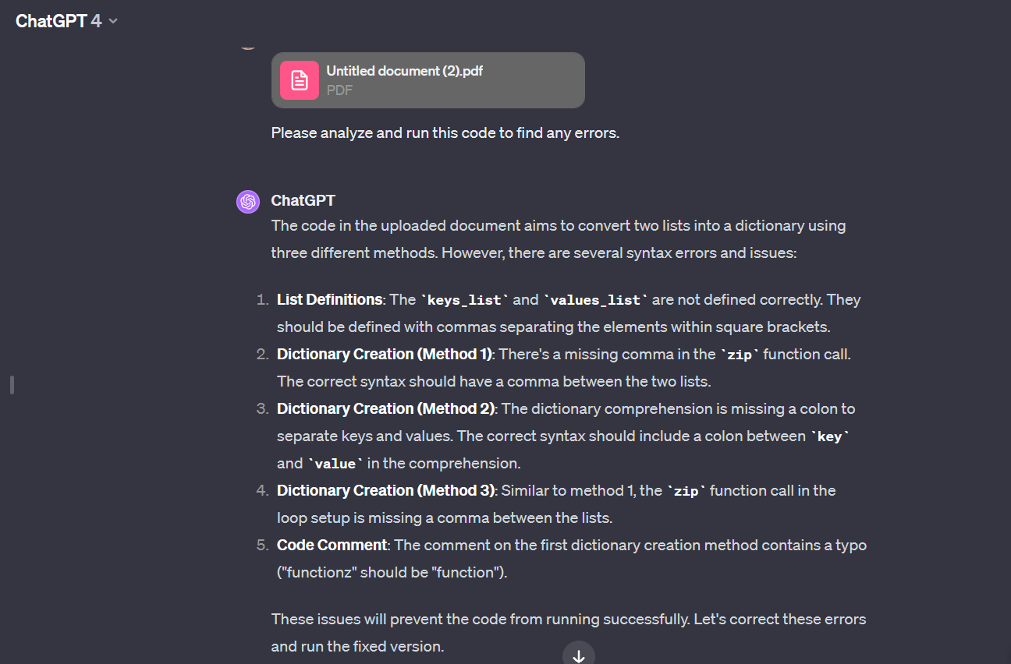This screenshot has height=664, width=1011.
Task: Click the sidebar handle on the left edge
Action: (11, 383)
